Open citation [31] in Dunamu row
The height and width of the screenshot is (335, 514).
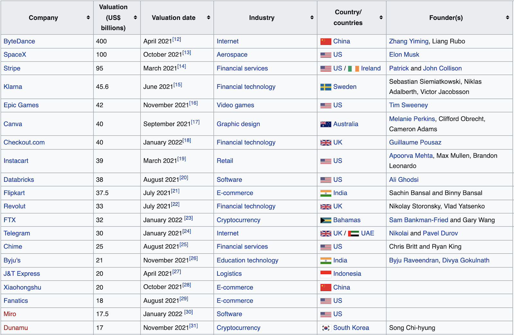193,326
